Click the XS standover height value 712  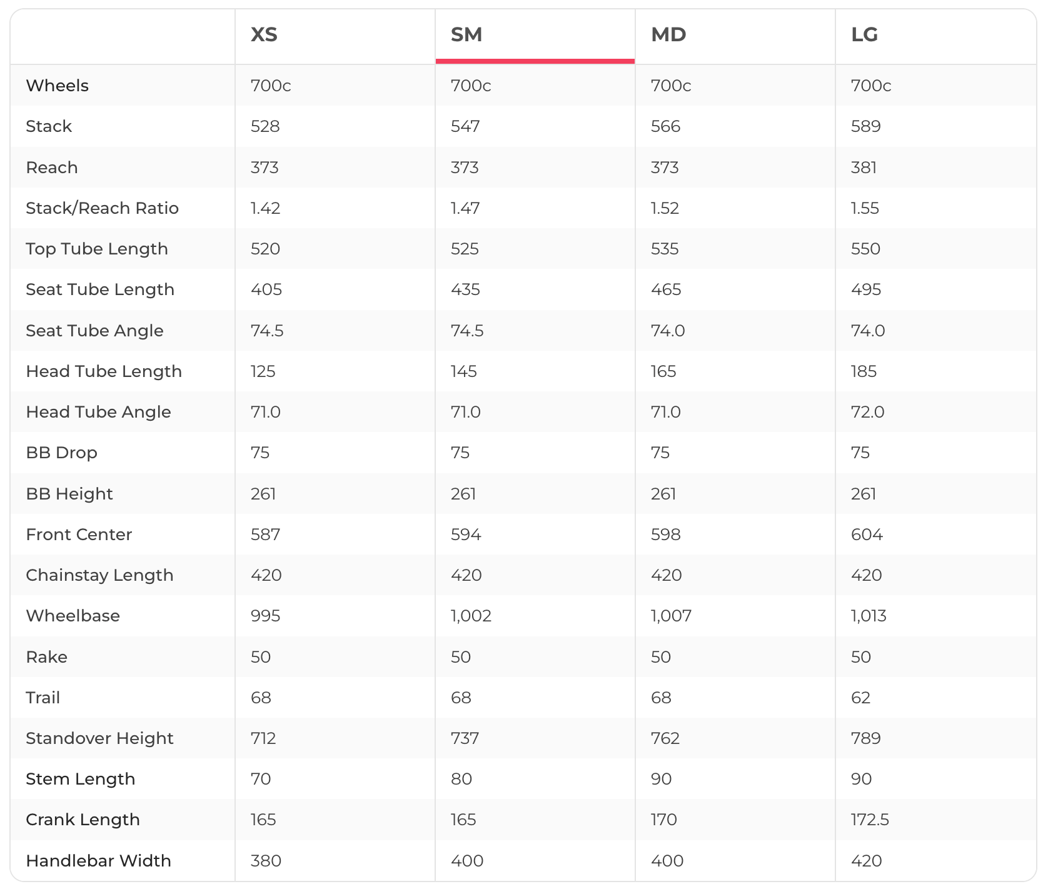(x=263, y=738)
